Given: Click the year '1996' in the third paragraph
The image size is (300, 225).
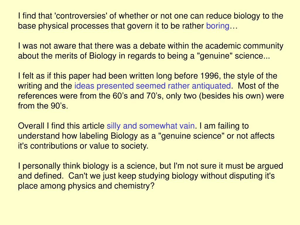Looking at the screenshot, I should [209, 76].
